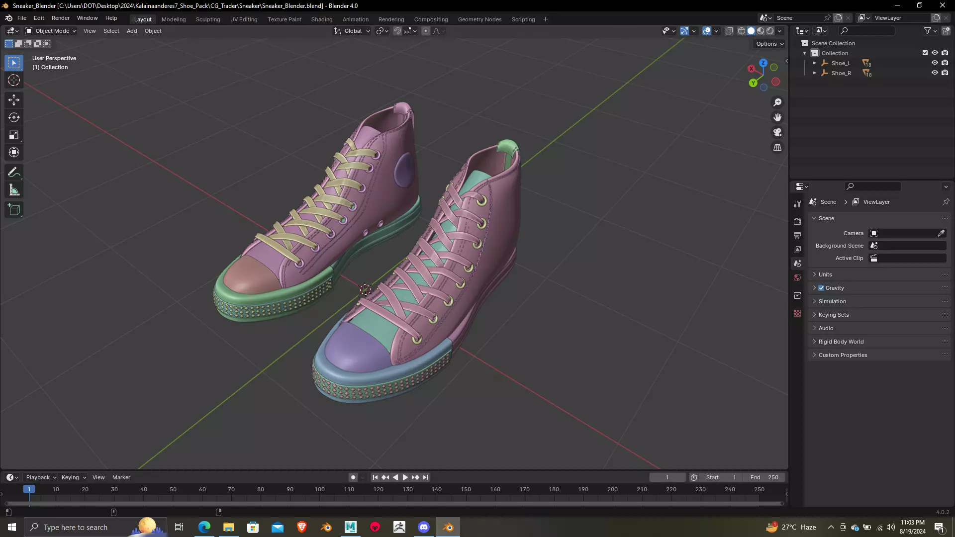Open the Texture properties tab
Image resolution: width=955 pixels, height=537 pixels.
797,313
